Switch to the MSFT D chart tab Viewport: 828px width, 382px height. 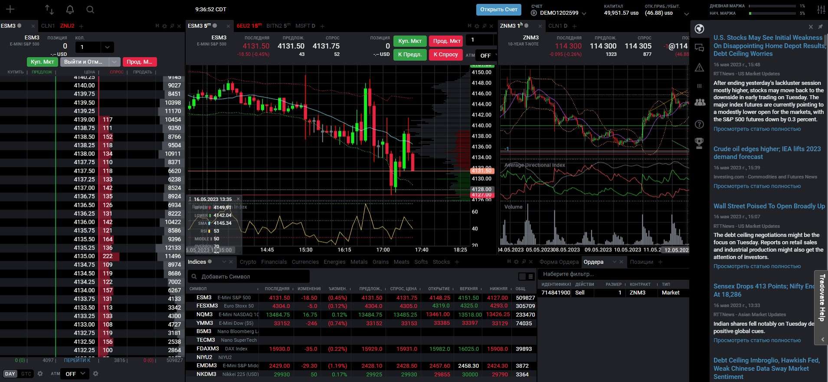click(305, 26)
